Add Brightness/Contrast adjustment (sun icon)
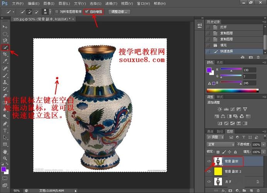Image resolution: width=267 pixels, height=193 pixels. coord(220,109)
